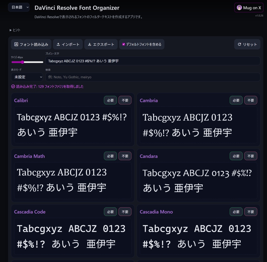Screen dimensions: 267x262
Task: Click the Calibri font name
Action: click(21, 100)
